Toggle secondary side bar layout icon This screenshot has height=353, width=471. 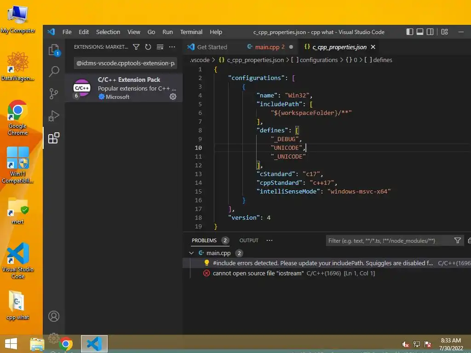pyautogui.click(x=430, y=32)
